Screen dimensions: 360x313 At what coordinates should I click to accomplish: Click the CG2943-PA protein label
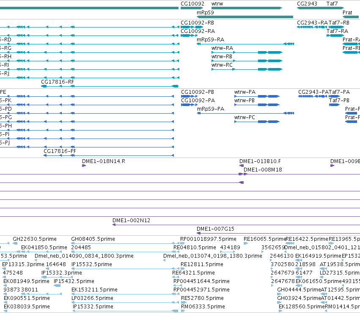(x=313, y=92)
